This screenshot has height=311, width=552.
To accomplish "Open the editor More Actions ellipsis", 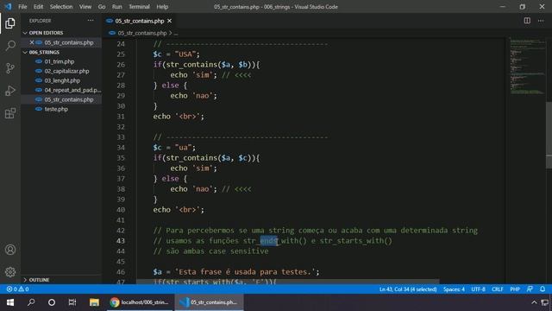I will (x=541, y=21).
